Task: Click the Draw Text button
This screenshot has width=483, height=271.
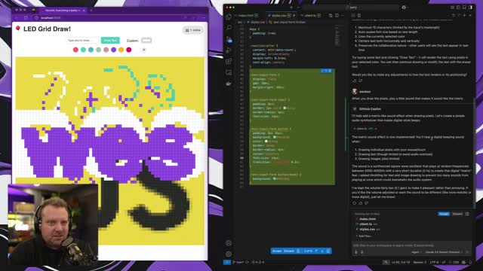Action: (110, 40)
